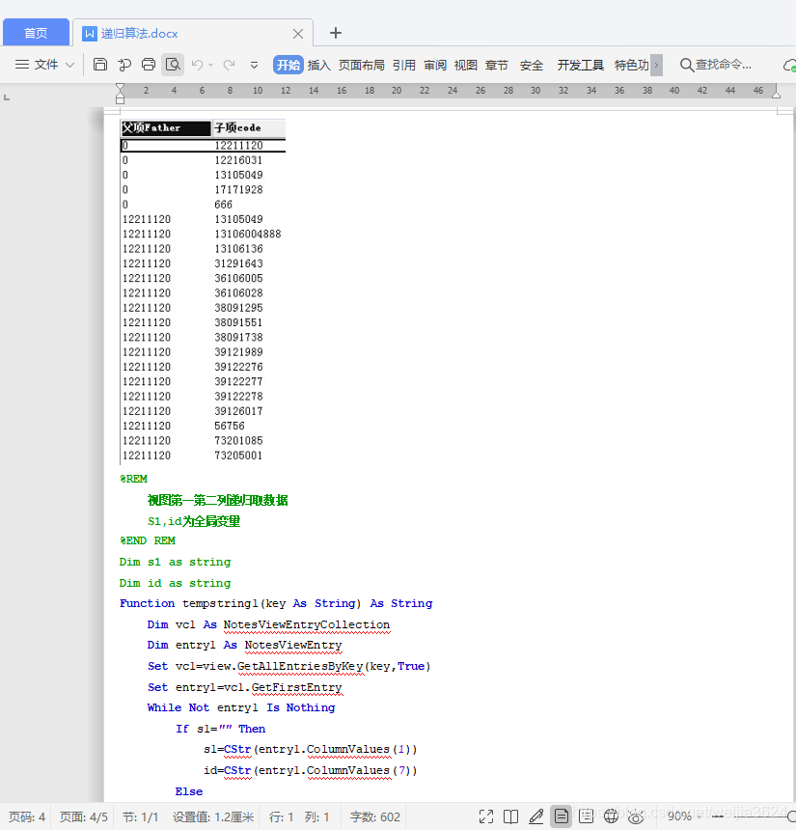796x830 pixels.
Task: Switch to reading layout view icon
Action: 510,816
